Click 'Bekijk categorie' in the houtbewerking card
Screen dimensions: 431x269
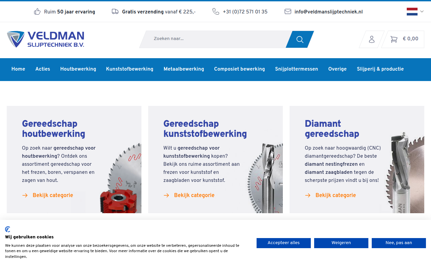coord(53,195)
